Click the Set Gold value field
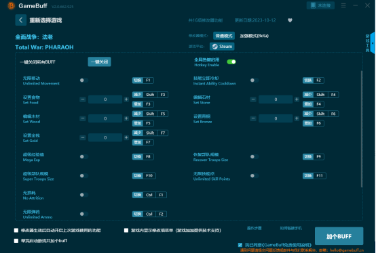The height and width of the screenshot is (253, 376). point(105,137)
